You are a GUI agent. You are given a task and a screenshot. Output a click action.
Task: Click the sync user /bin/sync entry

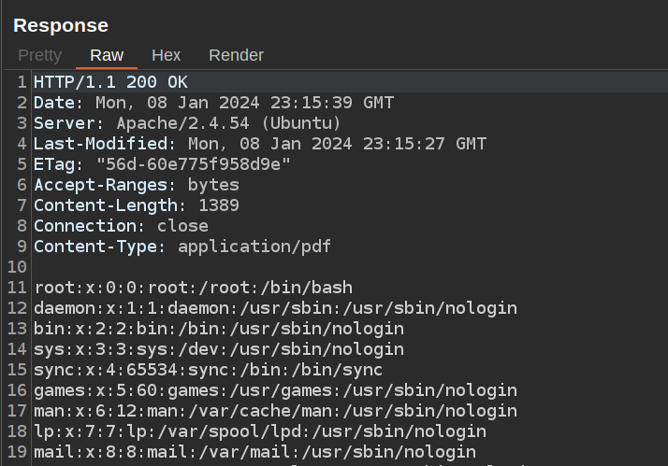tap(208, 370)
